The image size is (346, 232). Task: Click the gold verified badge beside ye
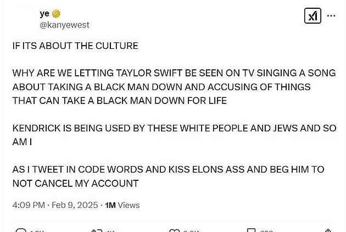click(56, 14)
